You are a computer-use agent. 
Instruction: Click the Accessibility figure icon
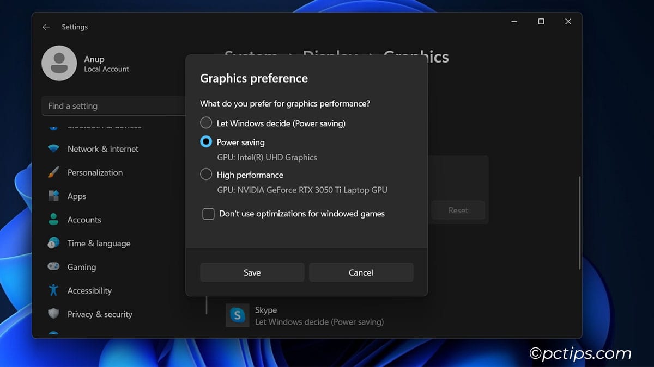[x=53, y=290]
